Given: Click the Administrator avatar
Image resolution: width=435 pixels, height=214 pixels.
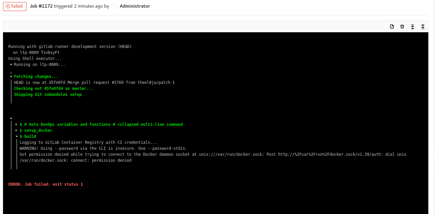Looking at the screenshot, I should coord(114,6).
